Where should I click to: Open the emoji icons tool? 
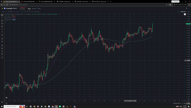click(2, 35)
